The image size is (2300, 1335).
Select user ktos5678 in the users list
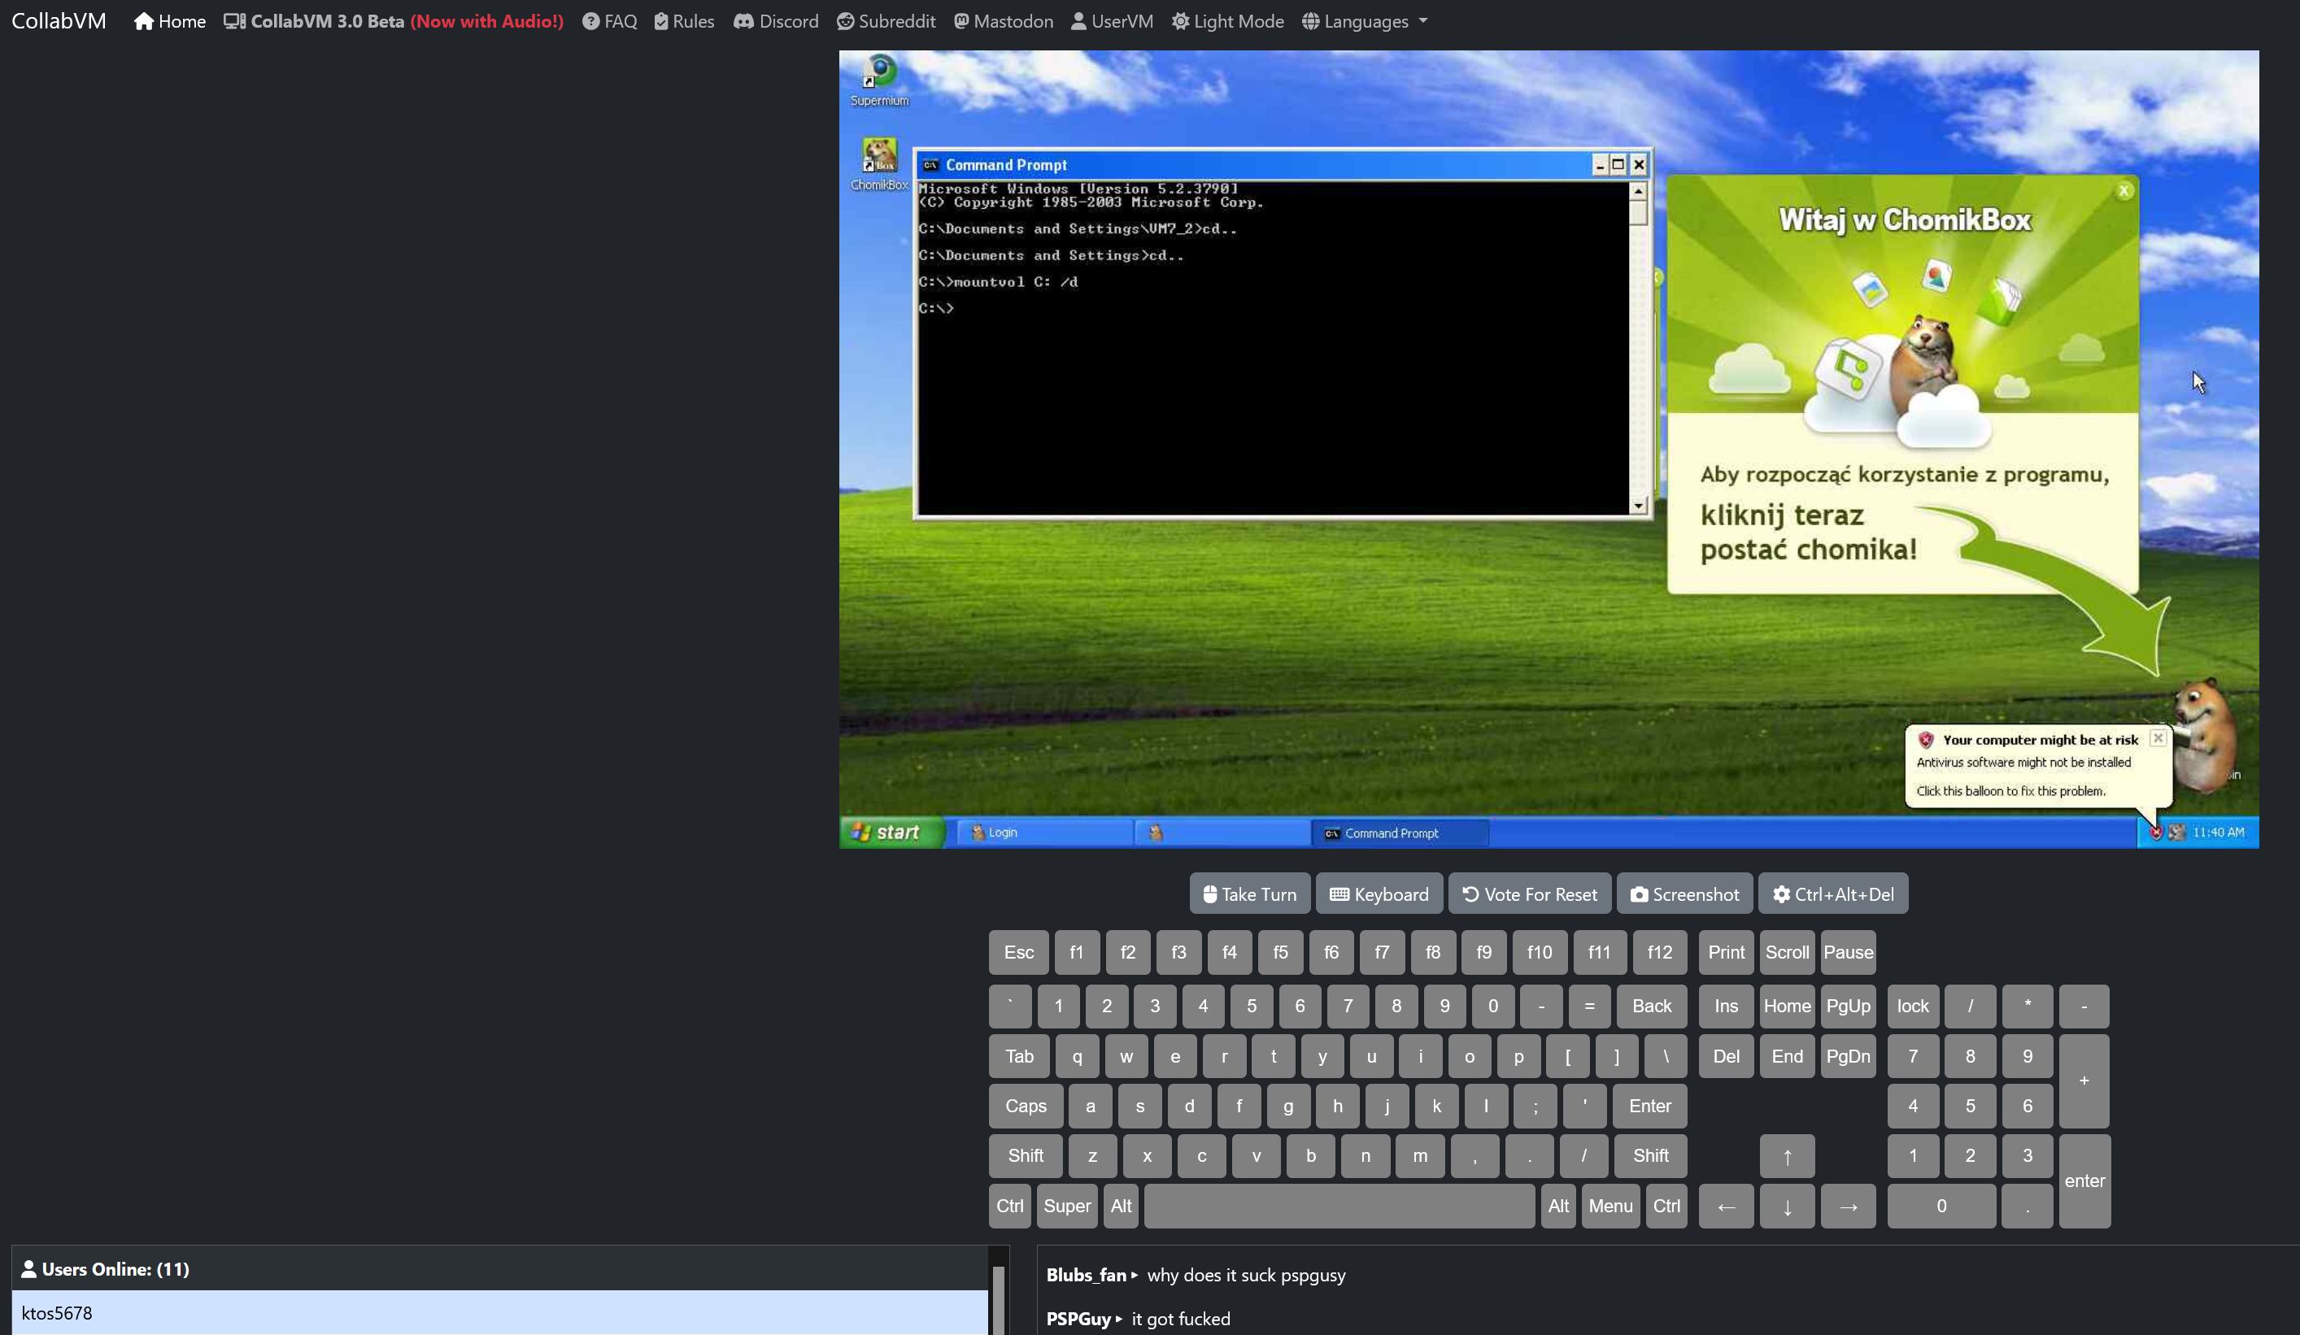point(58,1313)
